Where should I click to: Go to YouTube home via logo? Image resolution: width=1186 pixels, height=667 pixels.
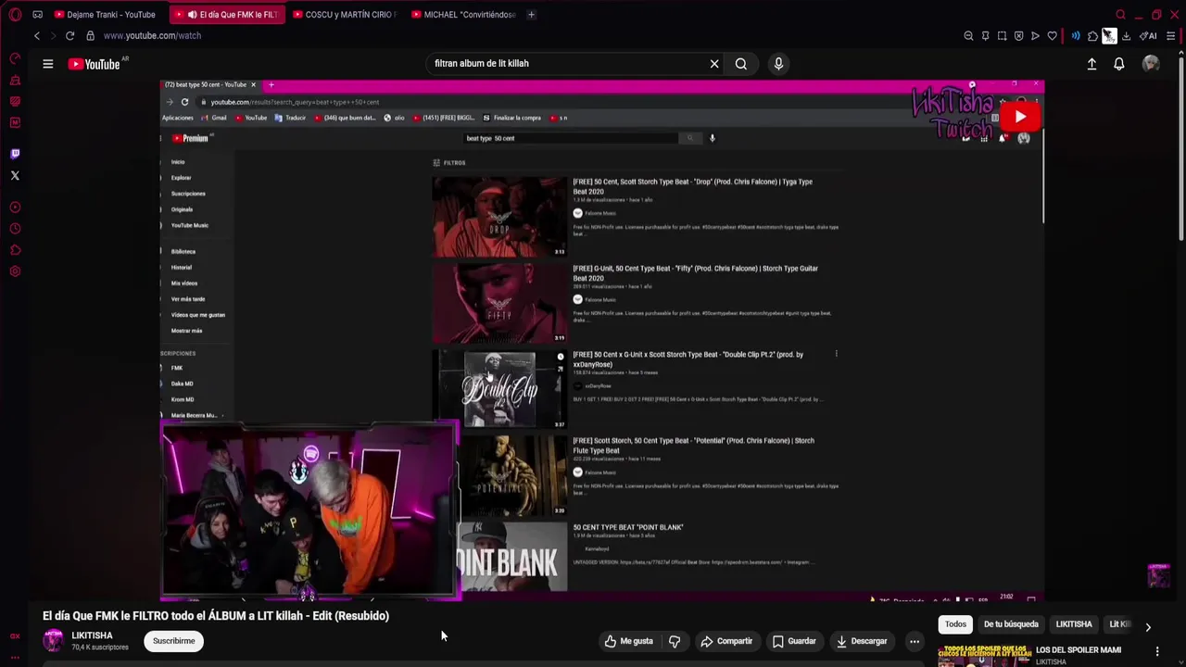click(x=94, y=64)
